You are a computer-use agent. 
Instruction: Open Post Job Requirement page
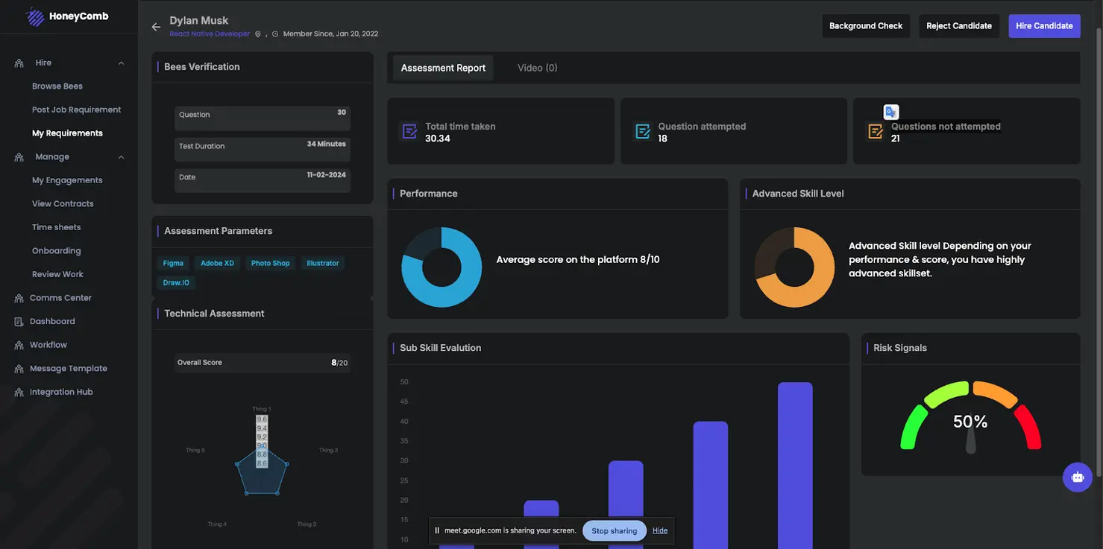76,110
